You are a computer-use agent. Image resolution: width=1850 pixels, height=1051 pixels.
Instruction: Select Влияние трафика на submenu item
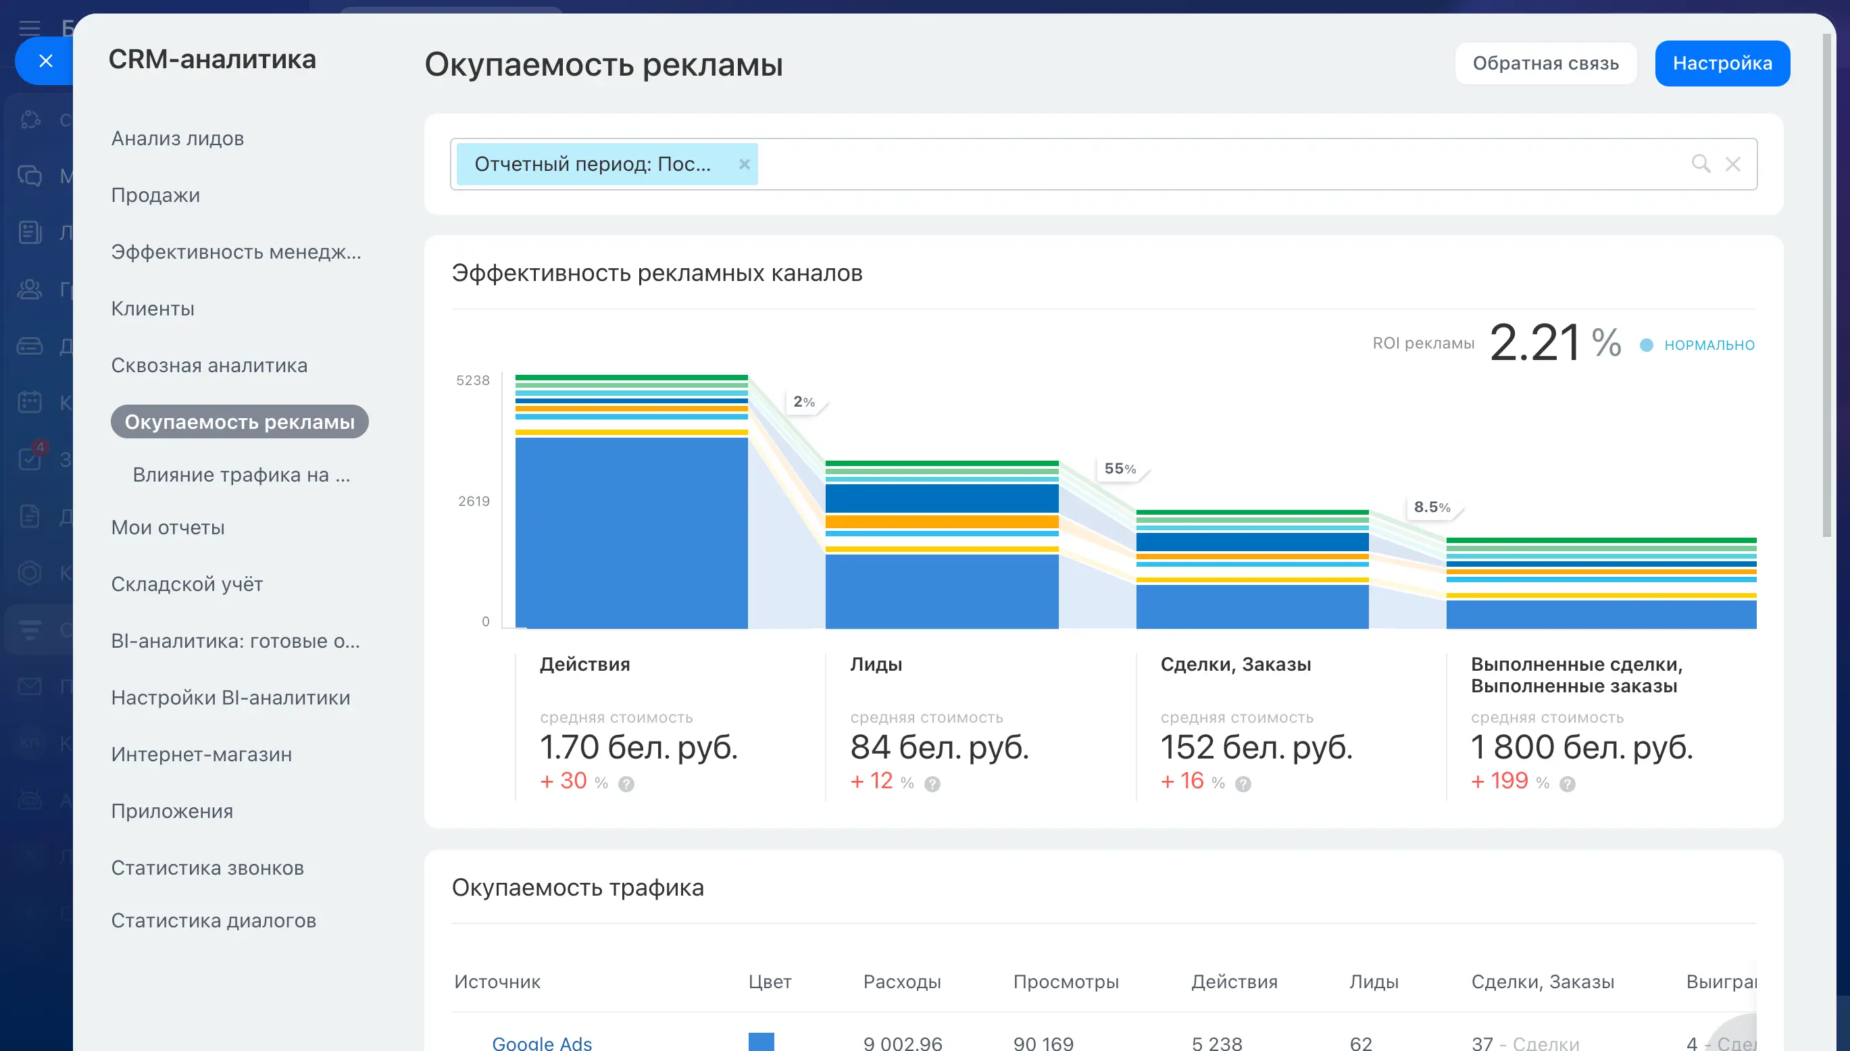[x=241, y=475]
